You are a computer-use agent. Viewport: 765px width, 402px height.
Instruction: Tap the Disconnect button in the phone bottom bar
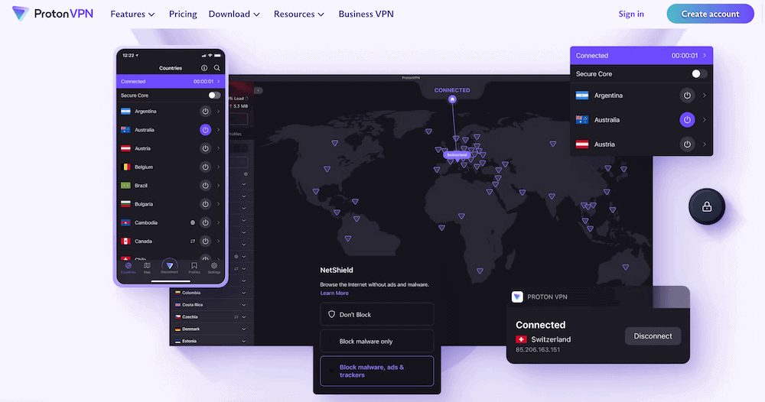[x=169, y=267]
